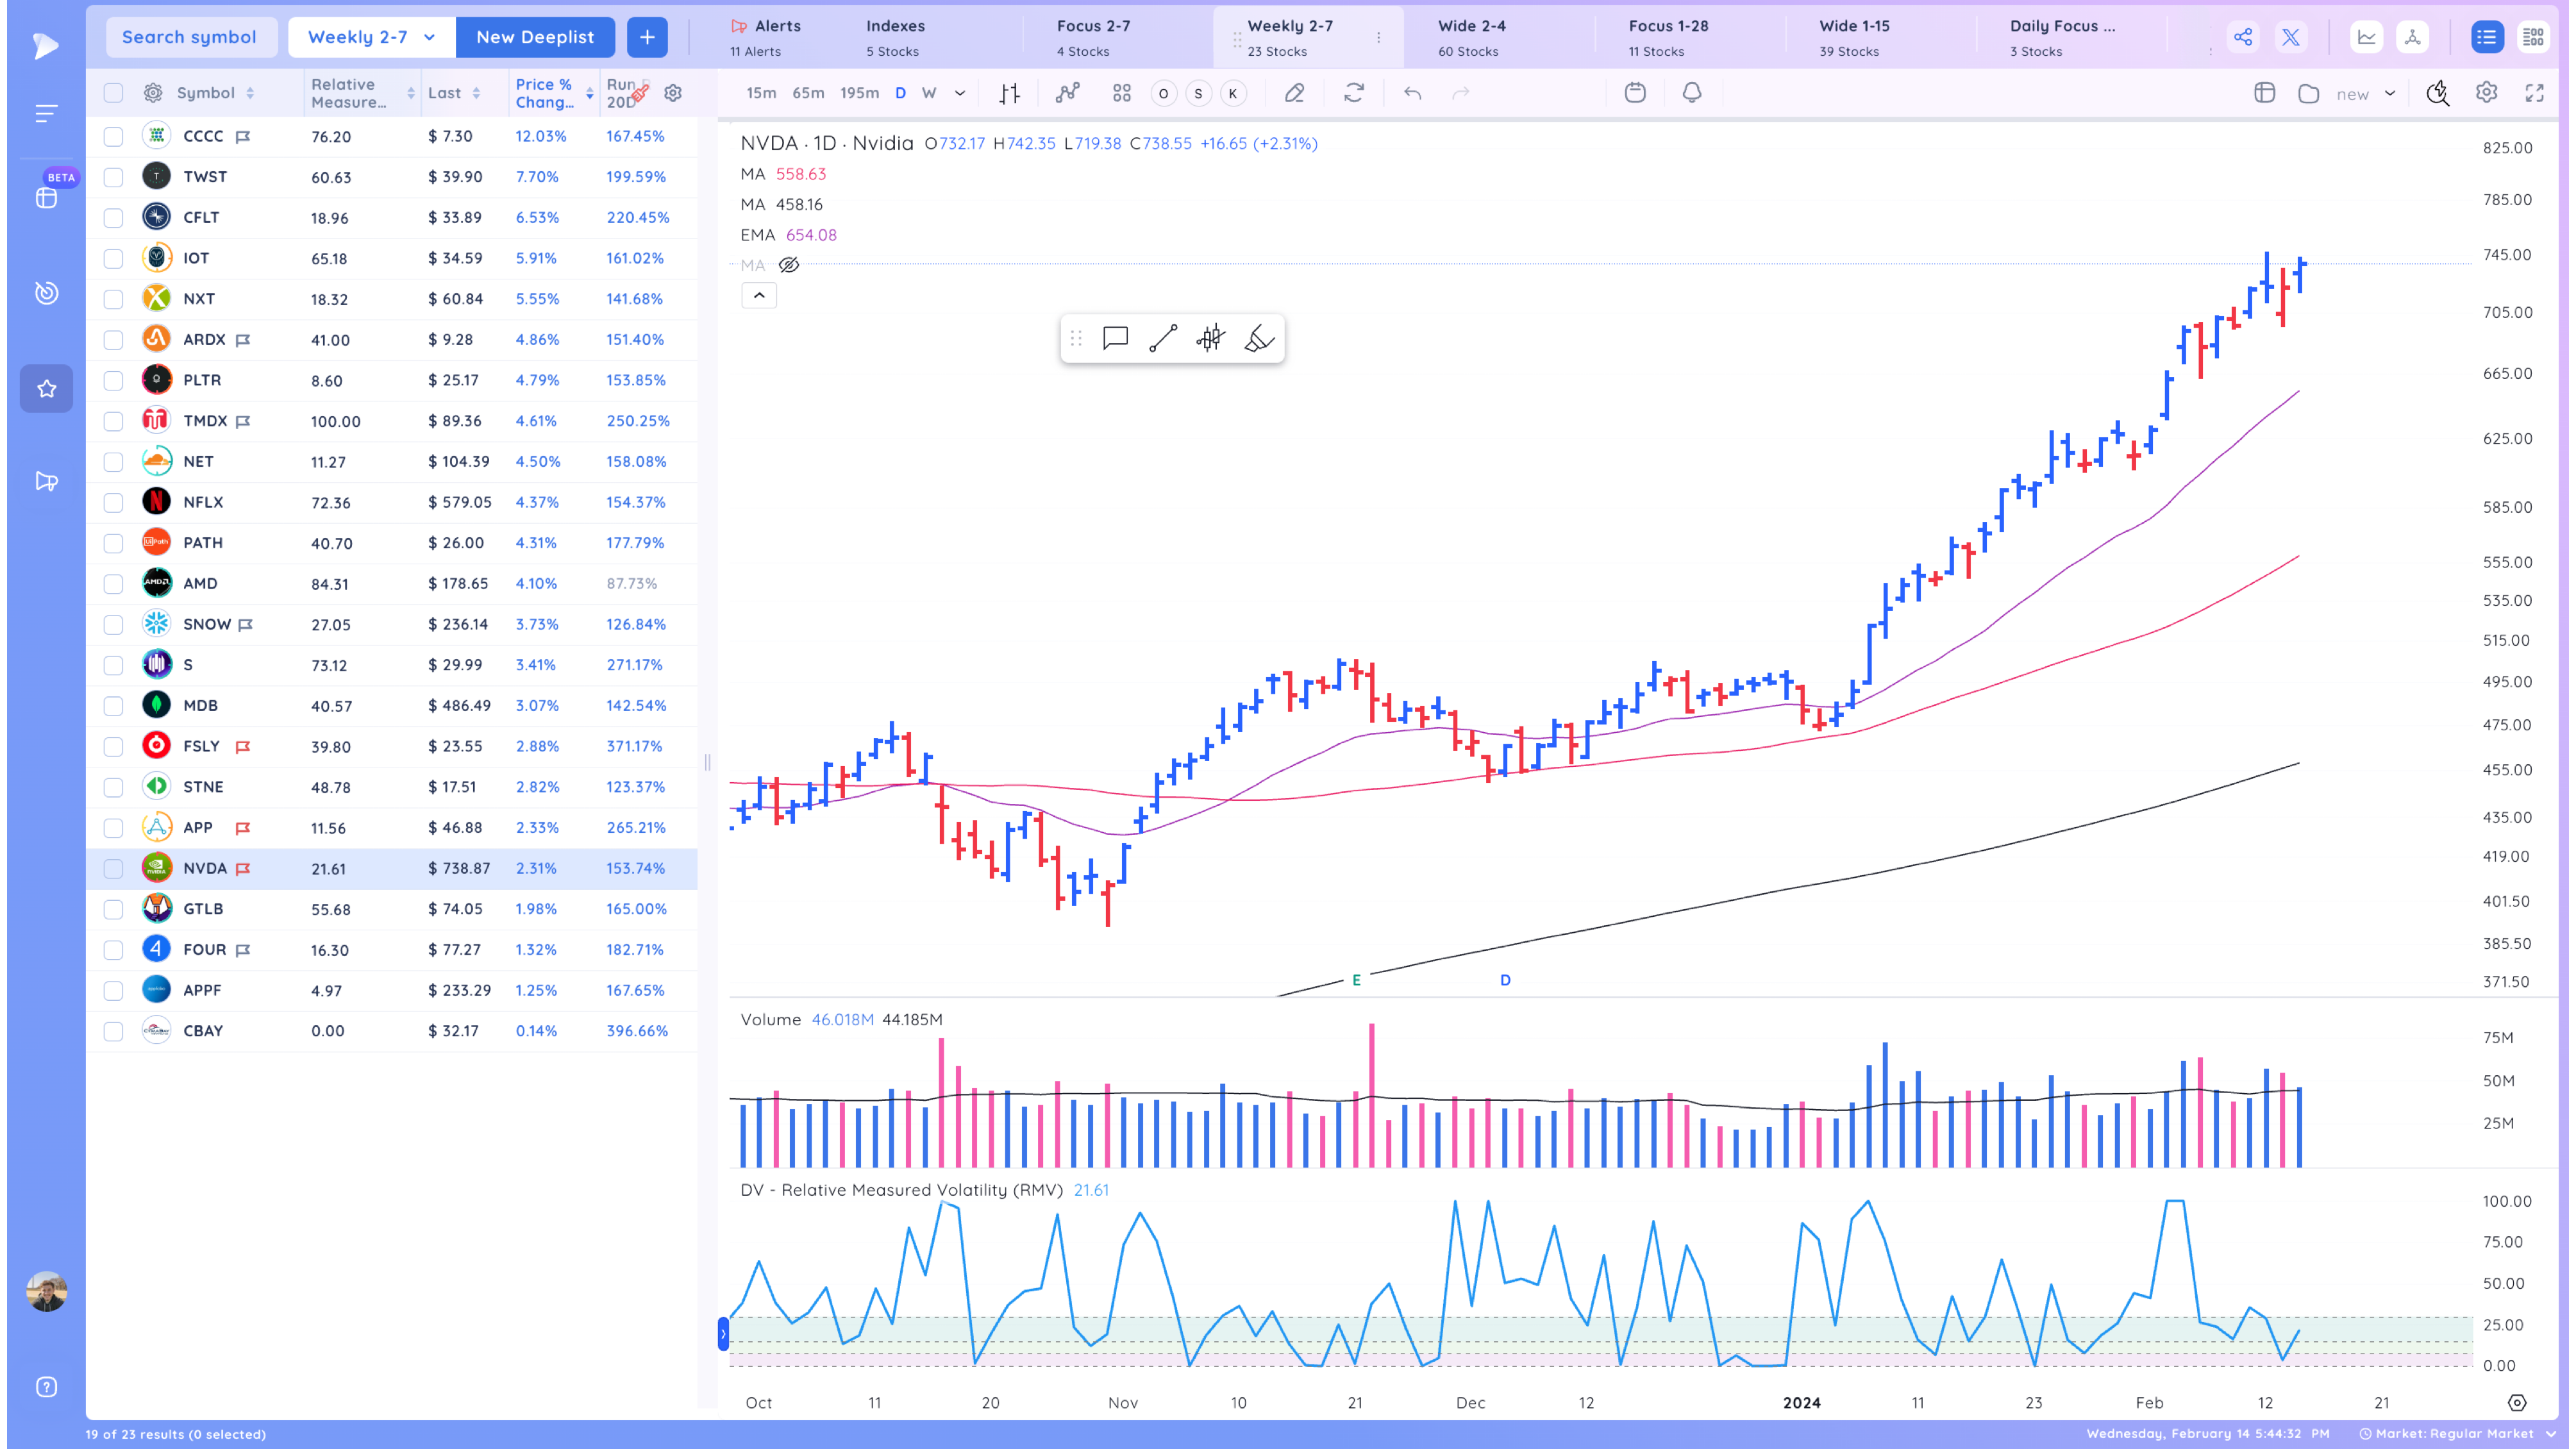Open the help question mark icon
This screenshot has height=1449, width=2576.
pos(46,1386)
